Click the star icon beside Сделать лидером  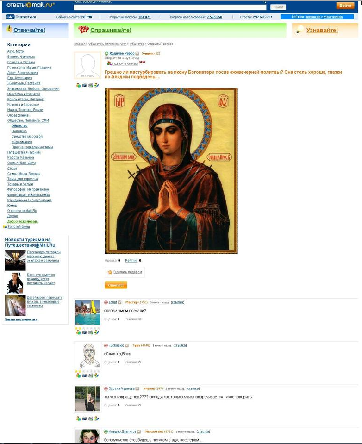coord(110,272)
